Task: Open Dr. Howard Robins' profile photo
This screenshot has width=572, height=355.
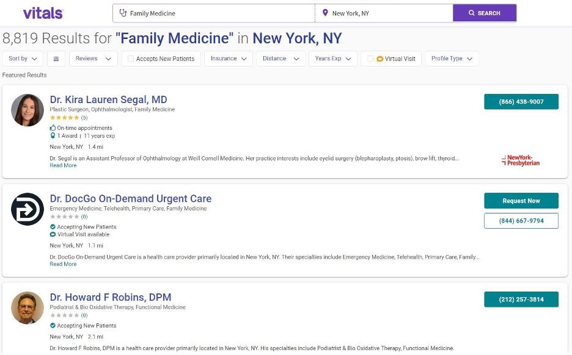Action: click(x=28, y=307)
